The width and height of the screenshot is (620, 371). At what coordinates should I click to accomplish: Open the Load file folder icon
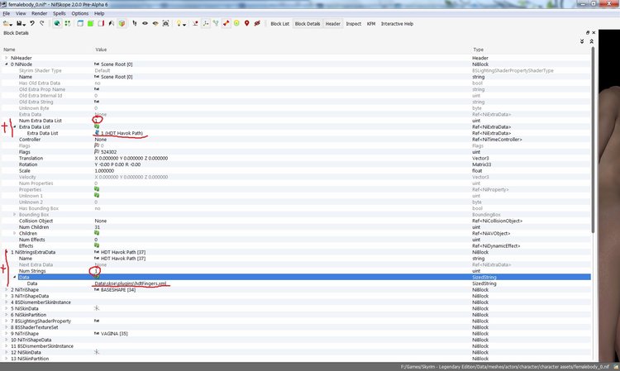[x=6, y=24]
